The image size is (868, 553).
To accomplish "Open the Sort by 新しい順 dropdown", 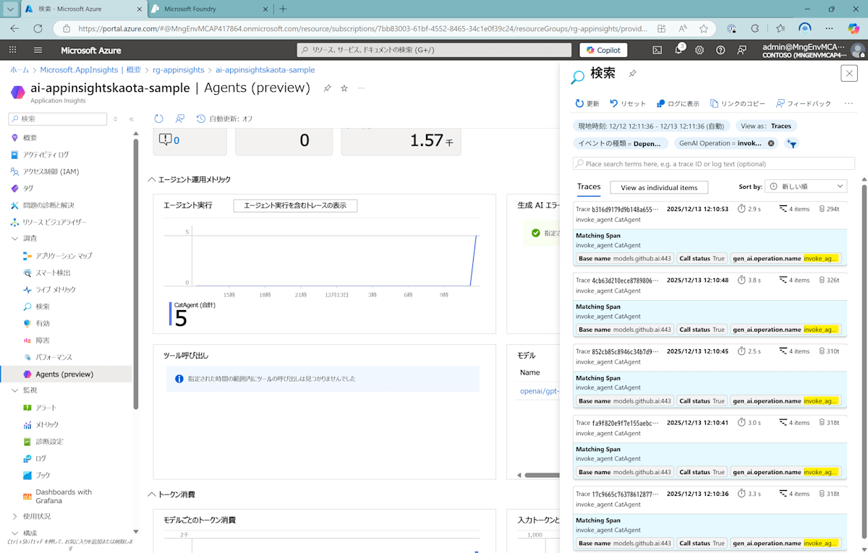I will [x=806, y=187].
